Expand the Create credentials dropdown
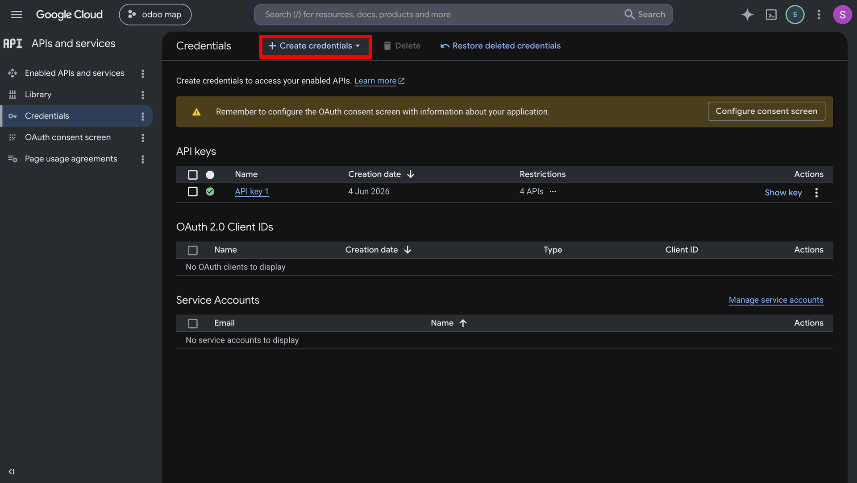The height and width of the screenshot is (483, 857). (x=315, y=46)
